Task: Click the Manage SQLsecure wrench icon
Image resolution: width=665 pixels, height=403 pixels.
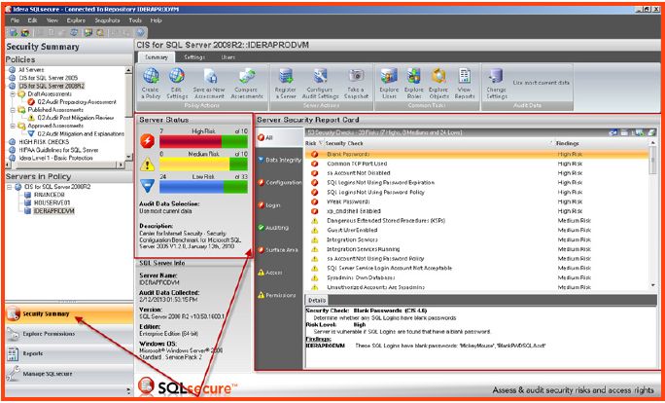Action: point(14,373)
